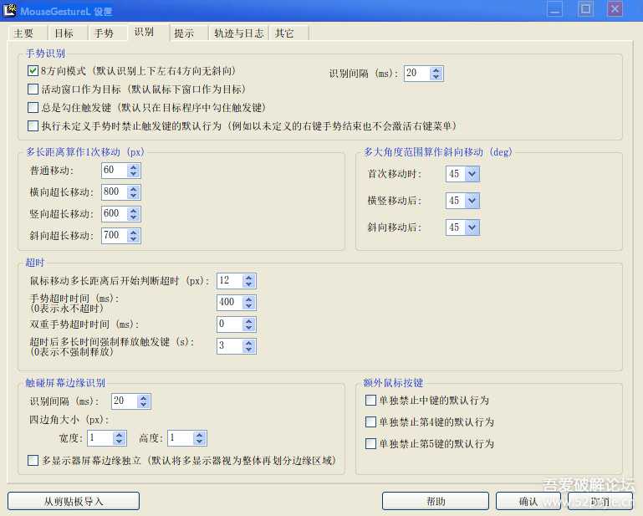Open the 首次移动时 angle dropdown
Viewport: 643px width, 516px height.
pos(472,175)
